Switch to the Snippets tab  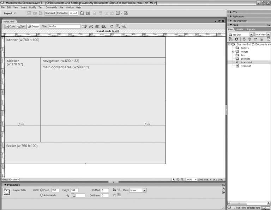coord(251,29)
